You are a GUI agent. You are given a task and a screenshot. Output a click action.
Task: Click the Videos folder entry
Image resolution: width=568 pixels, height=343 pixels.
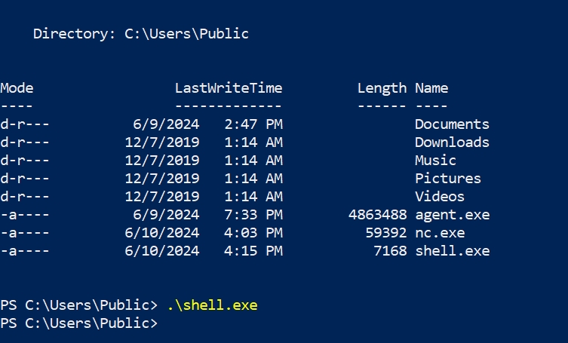[439, 197]
